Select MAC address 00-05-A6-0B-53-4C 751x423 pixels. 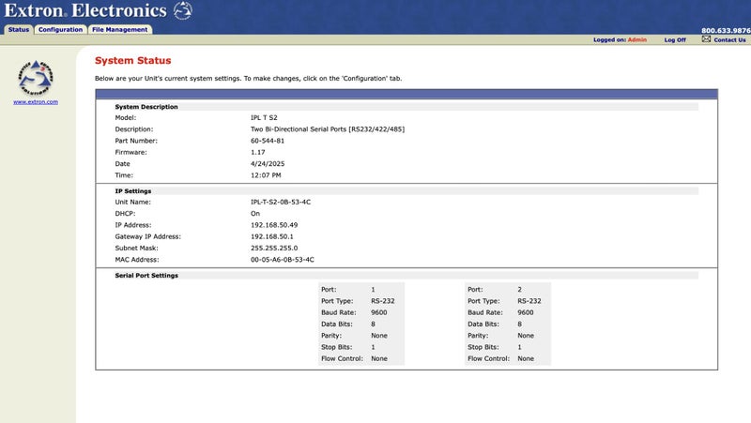283,260
